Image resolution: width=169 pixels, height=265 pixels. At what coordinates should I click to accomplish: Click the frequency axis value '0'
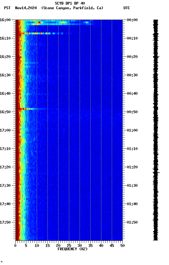click(x=15, y=246)
